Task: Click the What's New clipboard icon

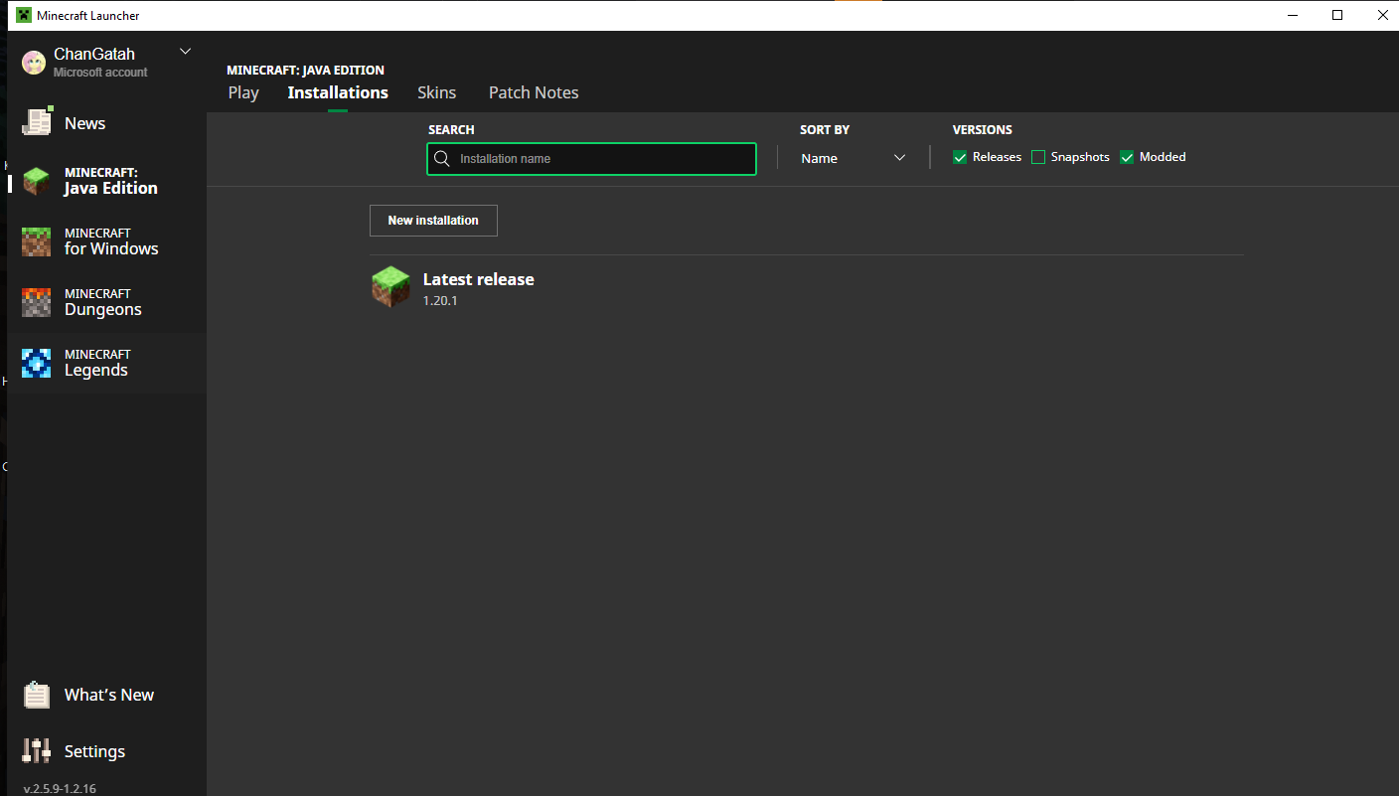Action: point(37,695)
